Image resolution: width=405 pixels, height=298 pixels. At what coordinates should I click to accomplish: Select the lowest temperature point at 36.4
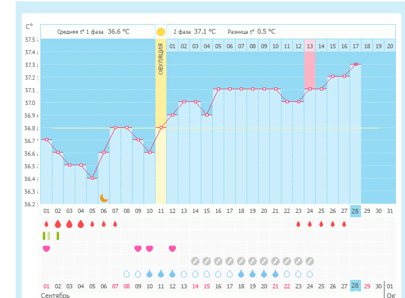tap(92, 178)
